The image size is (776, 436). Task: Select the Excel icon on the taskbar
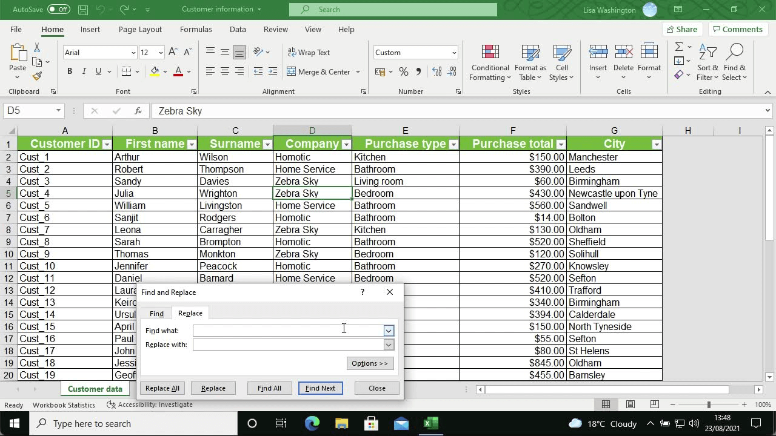point(430,423)
